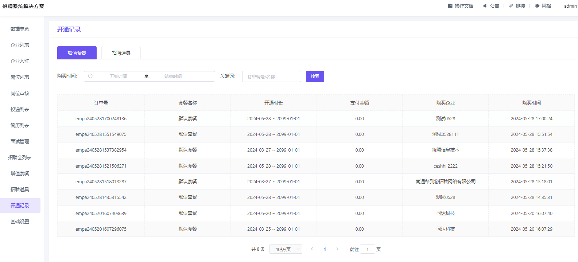Open the 10条/页 page size dropdown
The width and height of the screenshot is (578, 262).
click(286, 249)
